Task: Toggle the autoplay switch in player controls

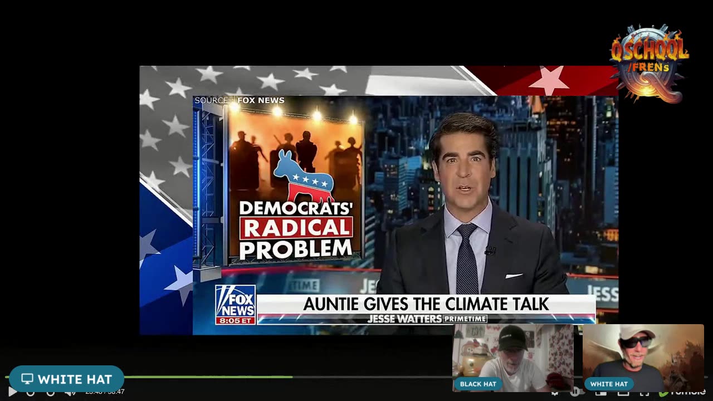Action: coord(577,392)
